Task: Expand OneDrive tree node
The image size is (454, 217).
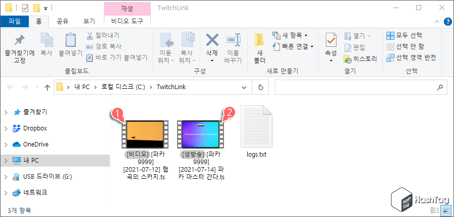Action: tap(6, 144)
